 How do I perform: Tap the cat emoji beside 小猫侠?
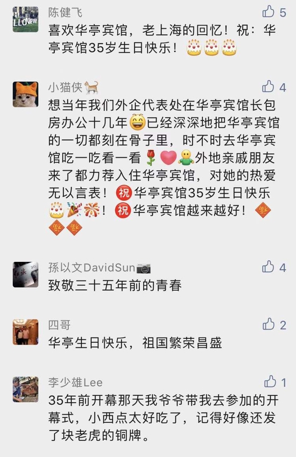tap(91, 88)
